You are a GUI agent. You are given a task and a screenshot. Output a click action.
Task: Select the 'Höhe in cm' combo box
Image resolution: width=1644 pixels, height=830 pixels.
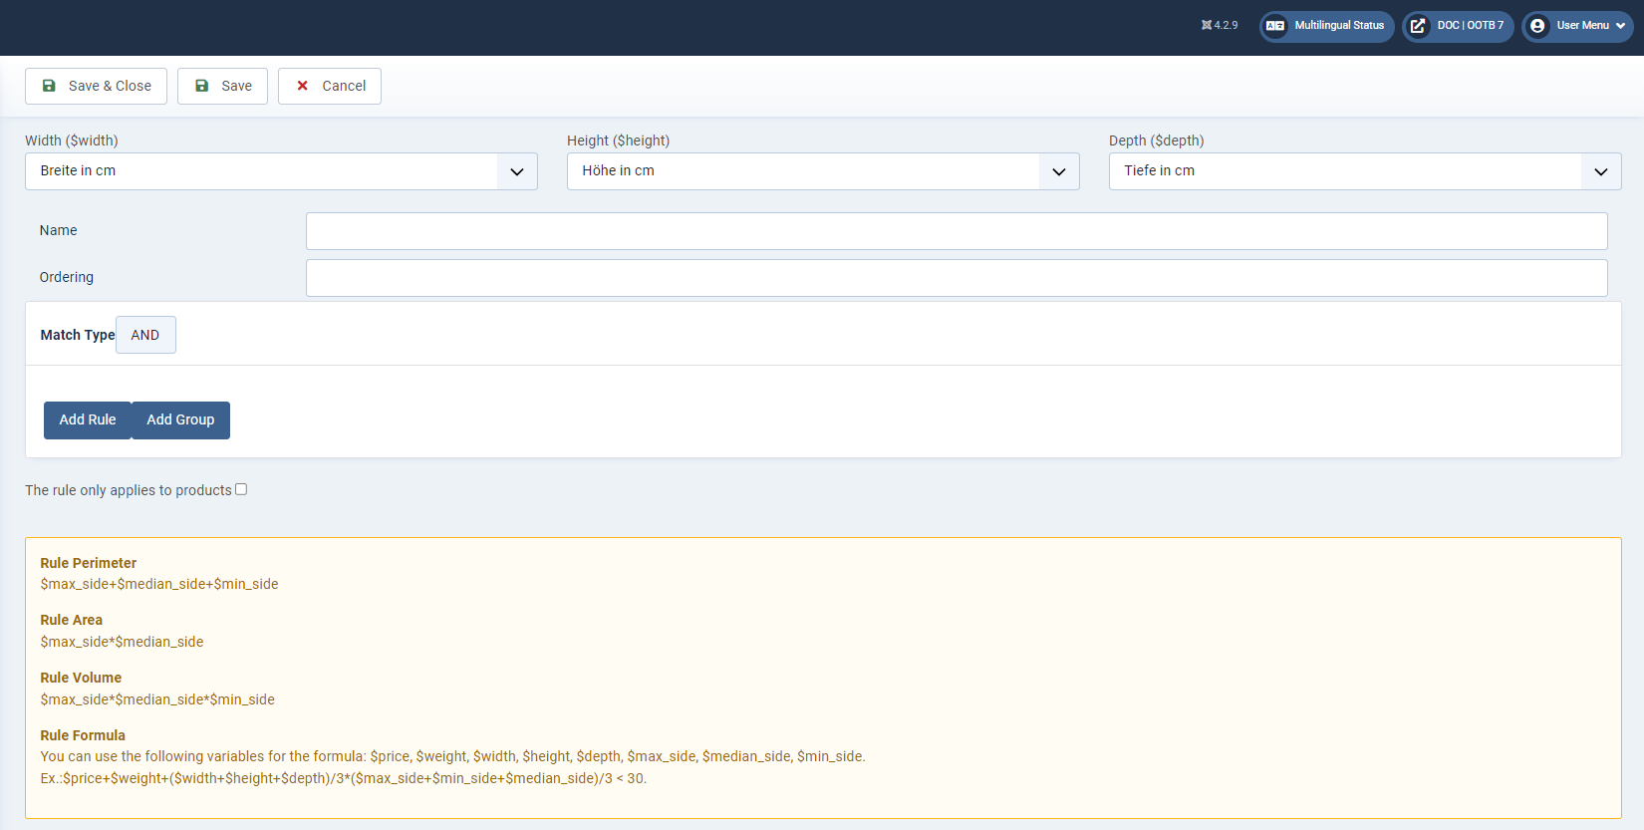[x=823, y=171]
